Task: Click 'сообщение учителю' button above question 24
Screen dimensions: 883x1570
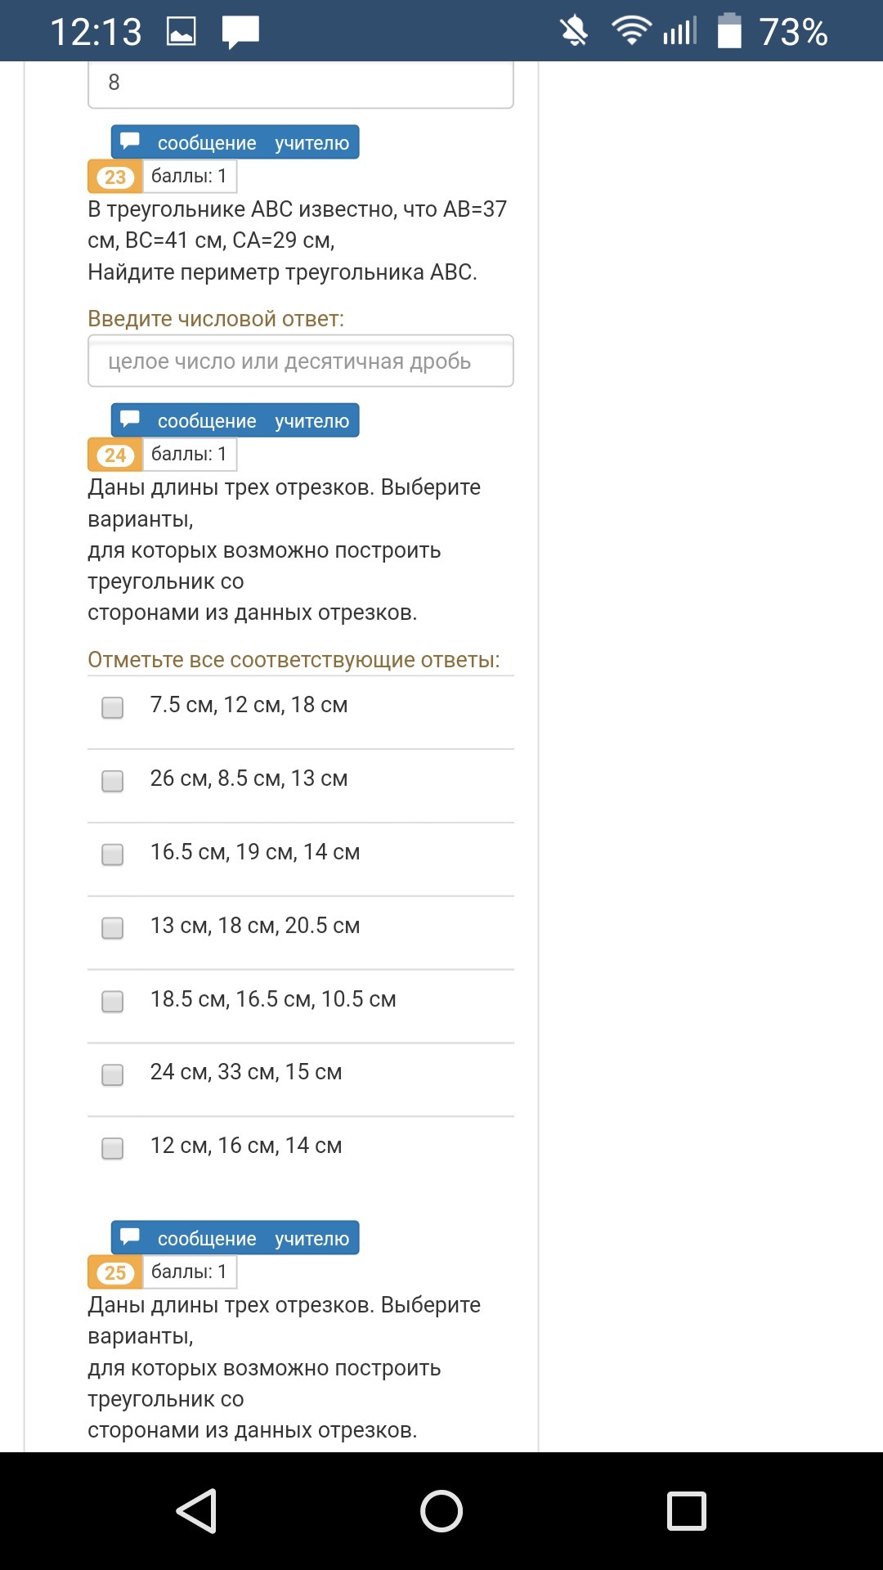Action: point(235,420)
